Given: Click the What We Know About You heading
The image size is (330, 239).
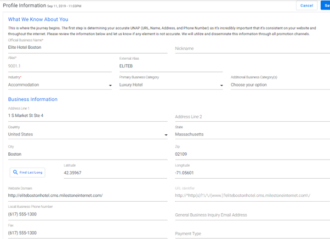Looking at the screenshot, I should pyautogui.click(x=38, y=19).
